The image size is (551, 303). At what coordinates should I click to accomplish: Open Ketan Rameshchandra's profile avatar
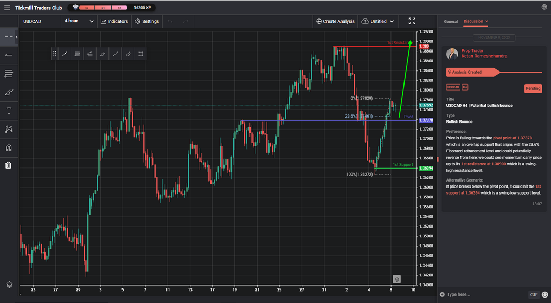[452, 54]
